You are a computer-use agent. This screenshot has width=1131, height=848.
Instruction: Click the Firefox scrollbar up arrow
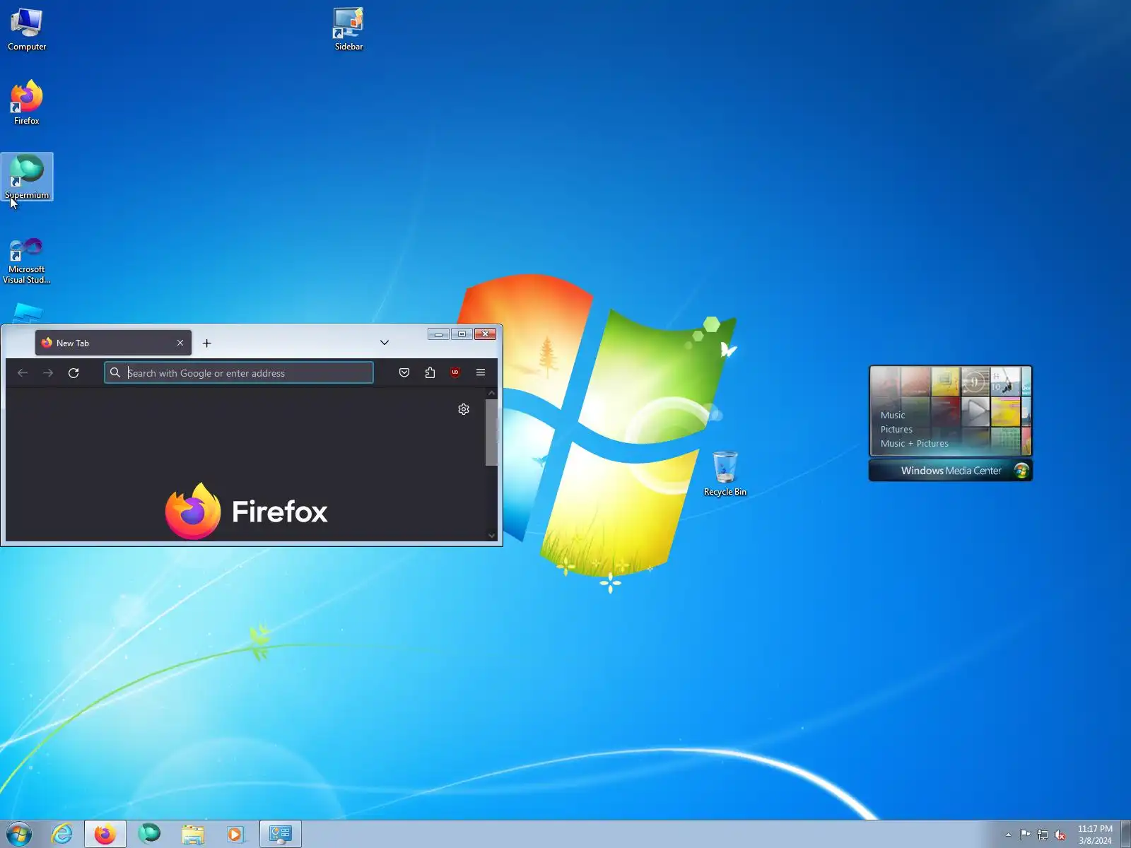click(x=491, y=393)
